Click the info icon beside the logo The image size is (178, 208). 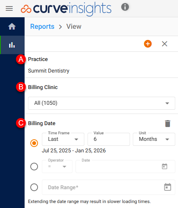[x=125, y=7]
